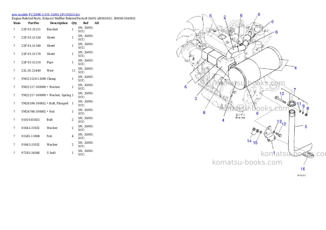Click callout number 14 in the diagram
The height and width of the screenshot is (230, 326).
click(x=249, y=141)
